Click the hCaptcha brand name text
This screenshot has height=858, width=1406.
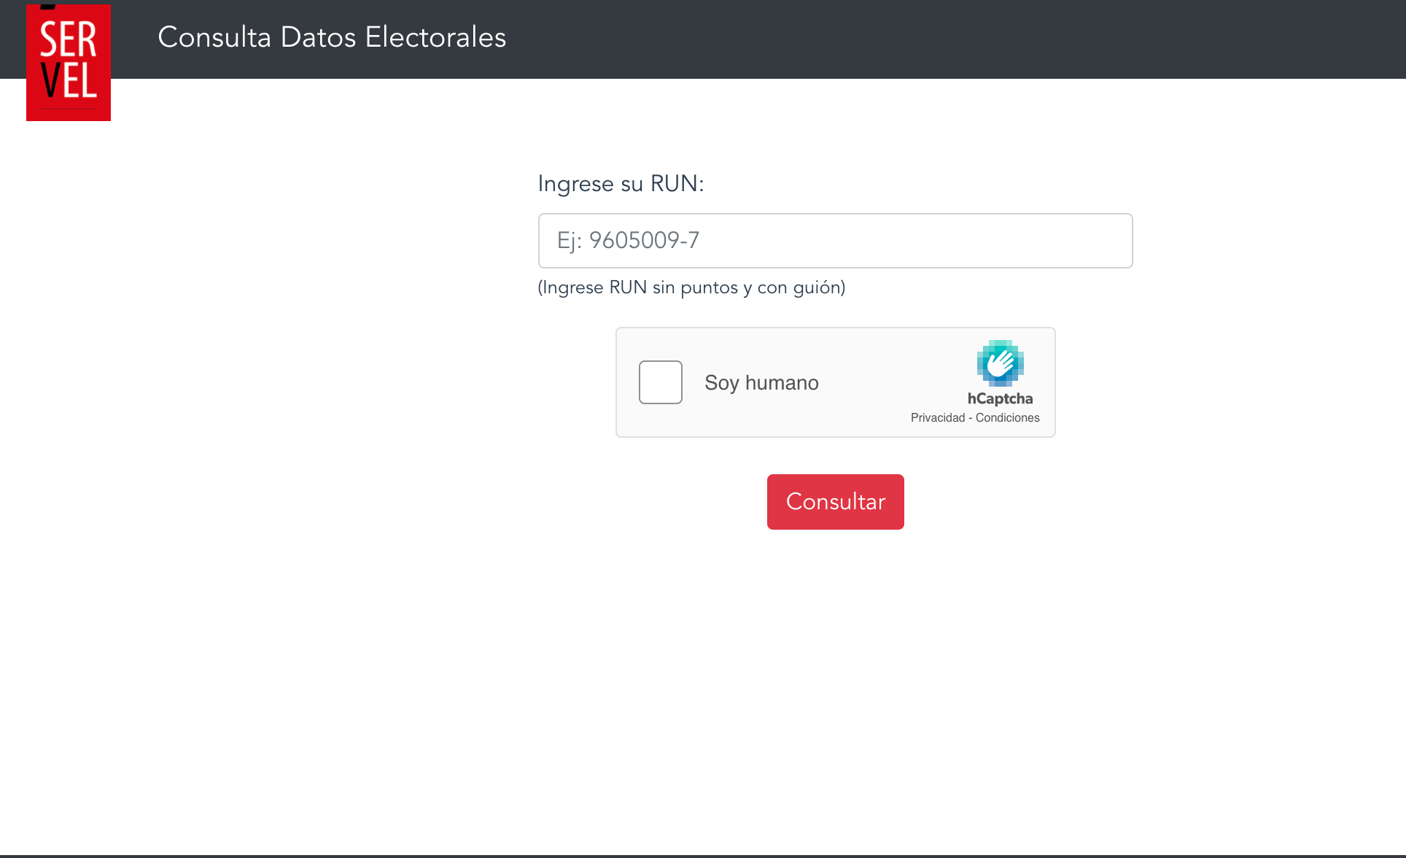click(x=1000, y=398)
